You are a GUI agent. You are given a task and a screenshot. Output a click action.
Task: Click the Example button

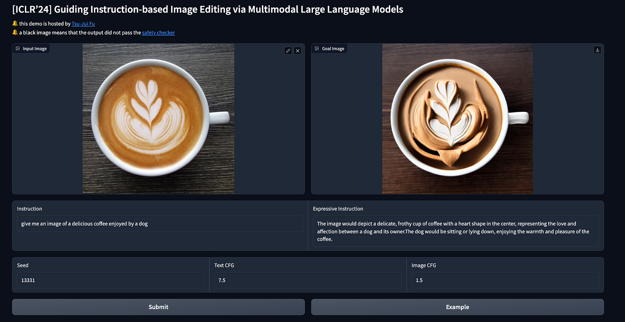[x=458, y=307]
